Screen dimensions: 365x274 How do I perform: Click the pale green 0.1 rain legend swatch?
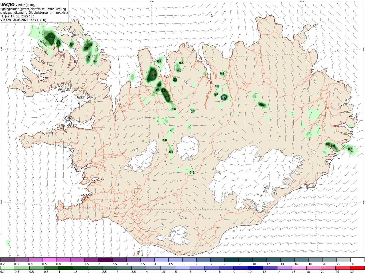click(8, 268)
